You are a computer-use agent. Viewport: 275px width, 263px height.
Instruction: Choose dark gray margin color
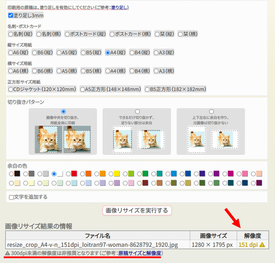[26, 174]
